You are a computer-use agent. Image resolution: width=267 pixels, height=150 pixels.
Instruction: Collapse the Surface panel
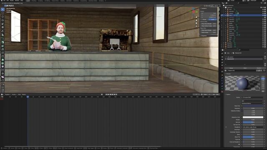[x=226, y=95]
